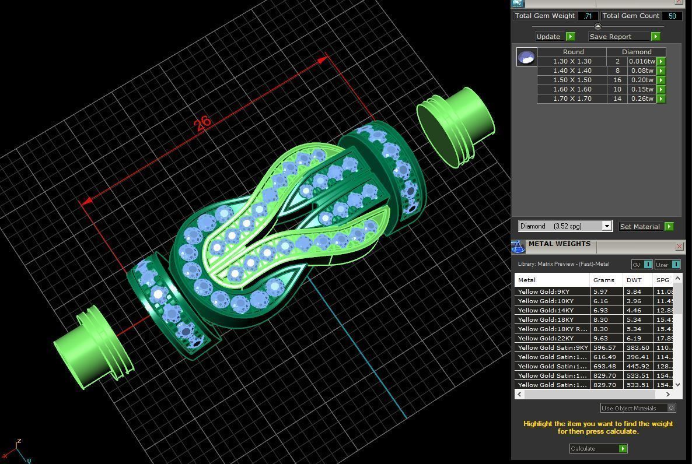Select the round diamond gem thumbnail

tap(526, 57)
